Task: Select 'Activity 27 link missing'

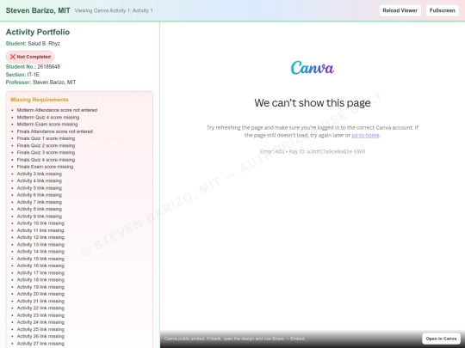Action: (40, 344)
